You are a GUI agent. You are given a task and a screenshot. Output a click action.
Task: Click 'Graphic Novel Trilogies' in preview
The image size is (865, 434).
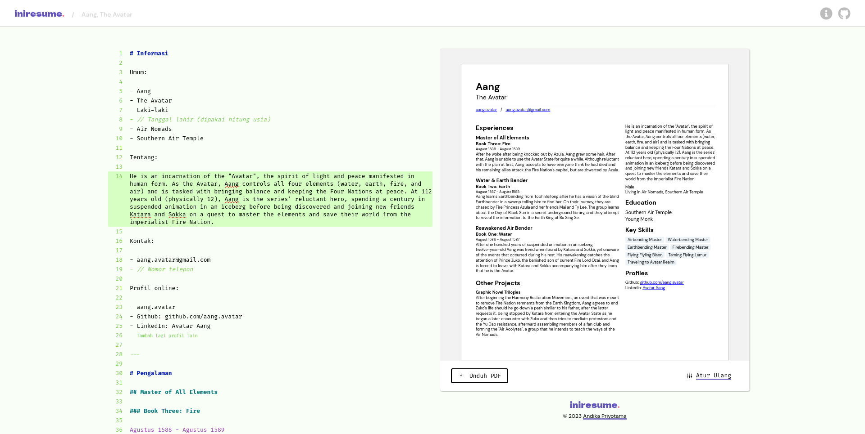[x=498, y=292]
